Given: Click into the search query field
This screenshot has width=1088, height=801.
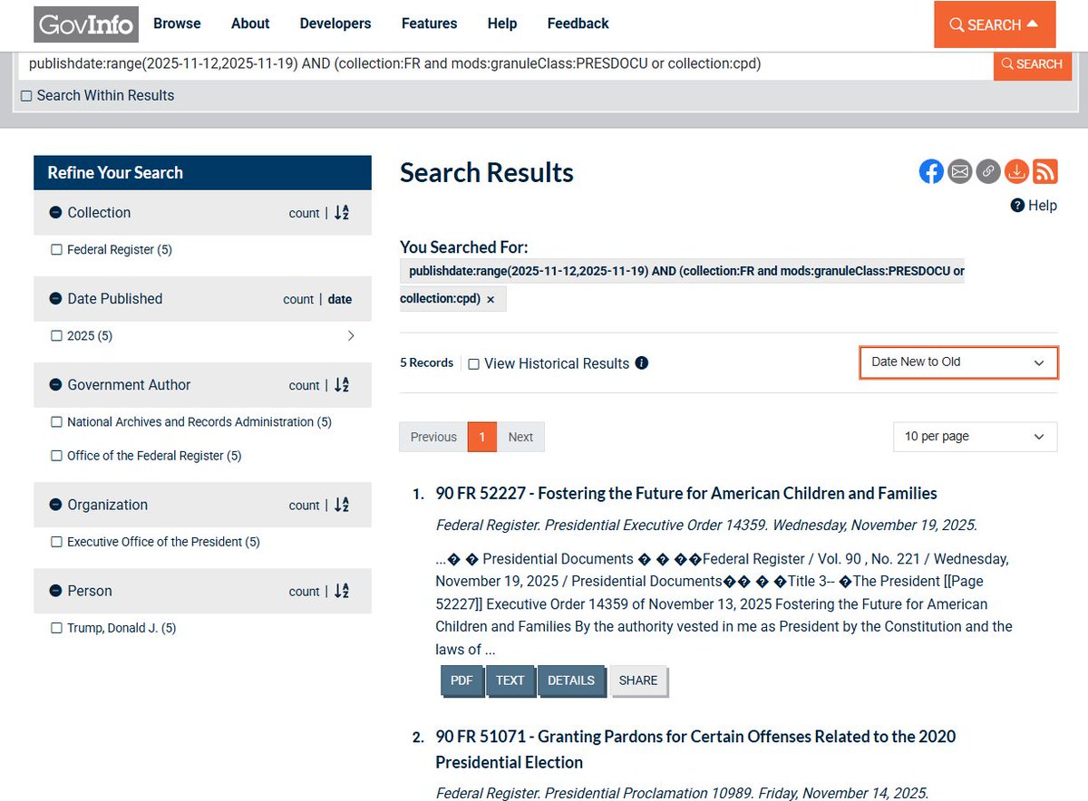Looking at the screenshot, I should 505,64.
